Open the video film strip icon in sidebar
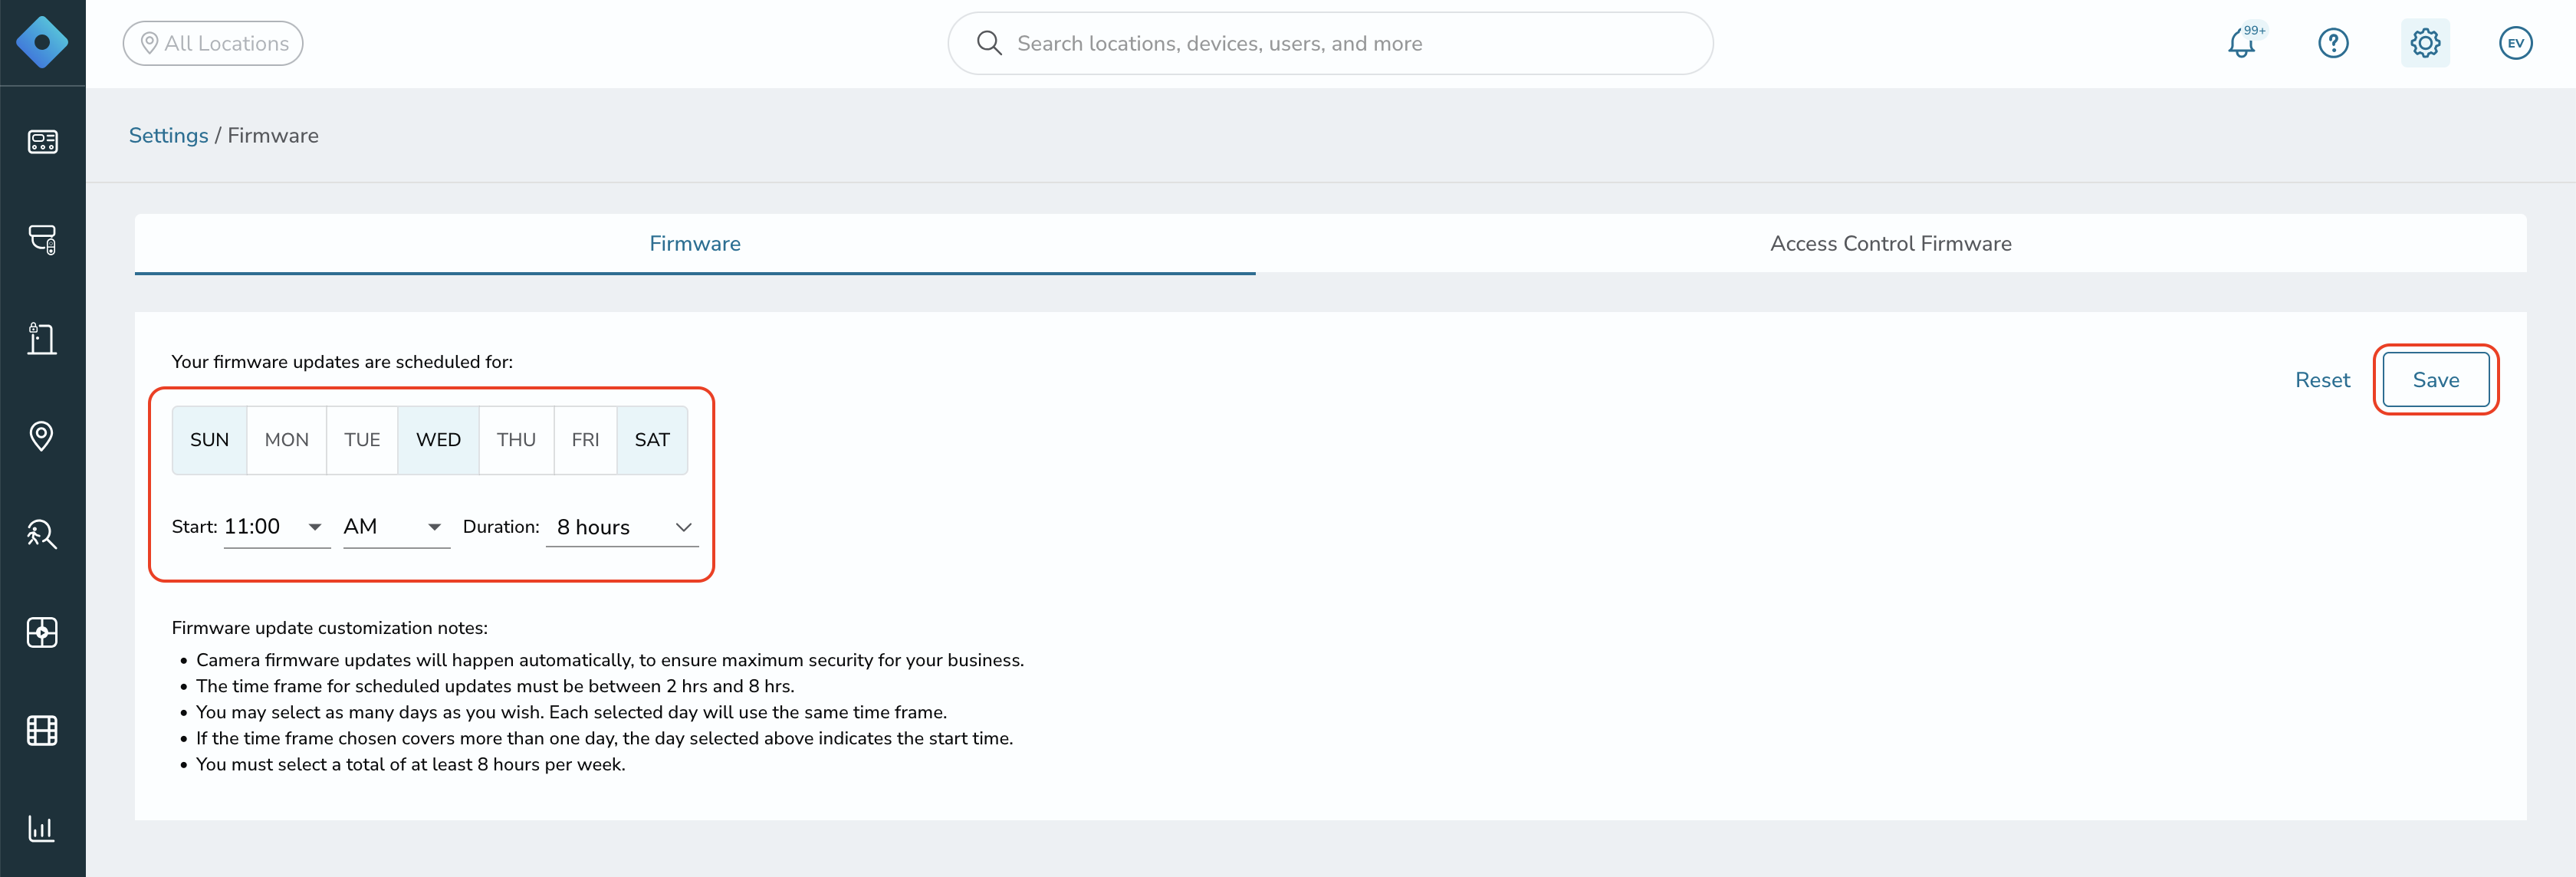 [42, 730]
